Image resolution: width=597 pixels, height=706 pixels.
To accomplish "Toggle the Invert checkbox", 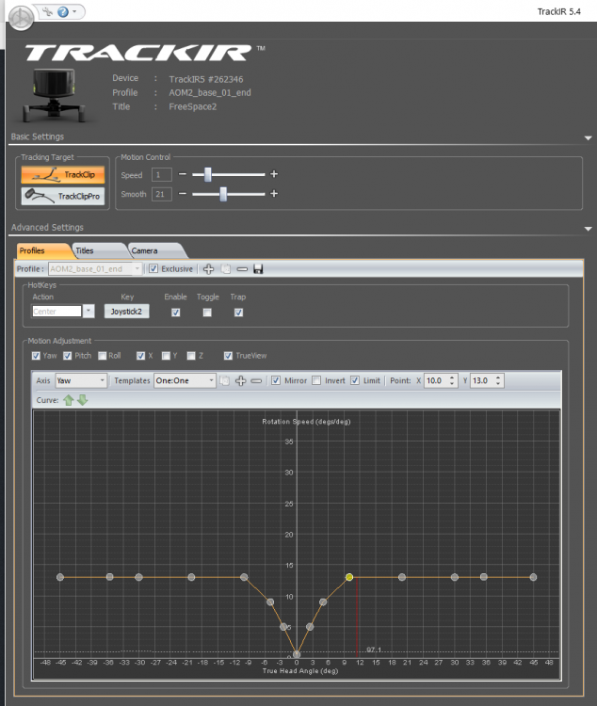I will [x=316, y=380].
